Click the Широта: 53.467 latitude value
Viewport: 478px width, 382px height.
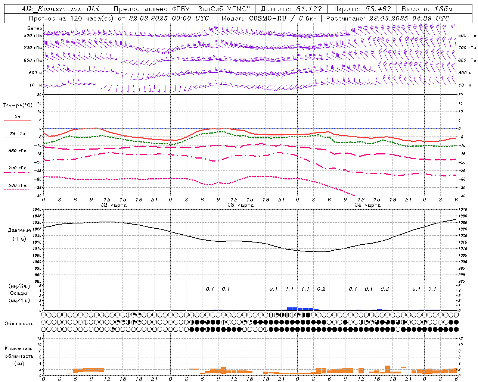point(361,9)
